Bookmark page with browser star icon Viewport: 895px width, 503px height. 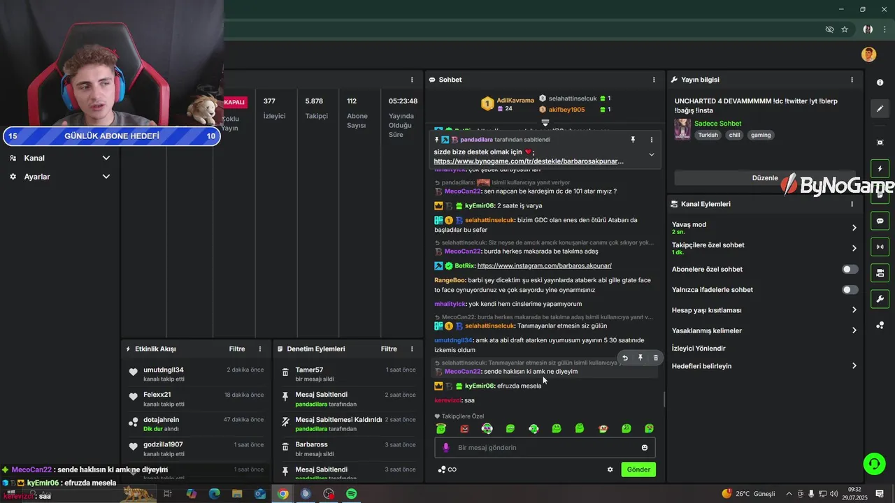pos(845,29)
